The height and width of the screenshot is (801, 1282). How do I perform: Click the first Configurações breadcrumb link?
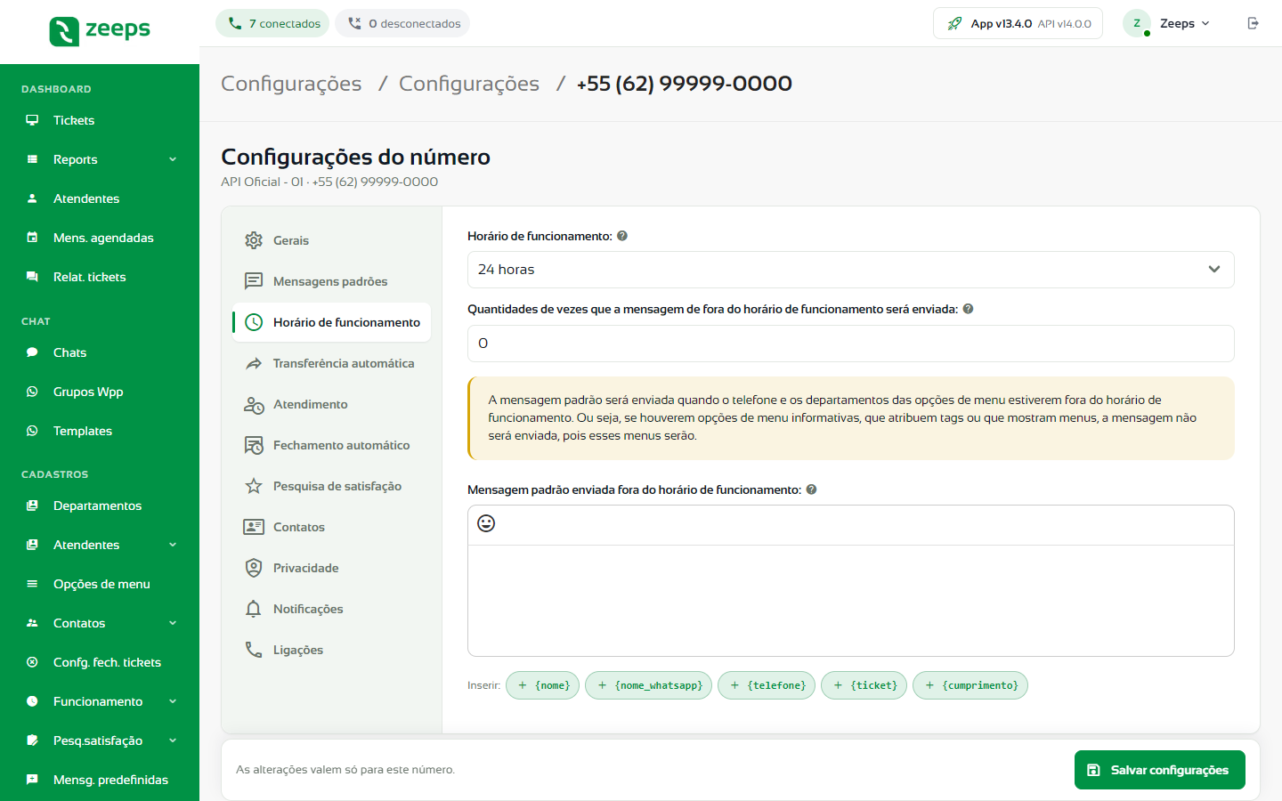291,84
